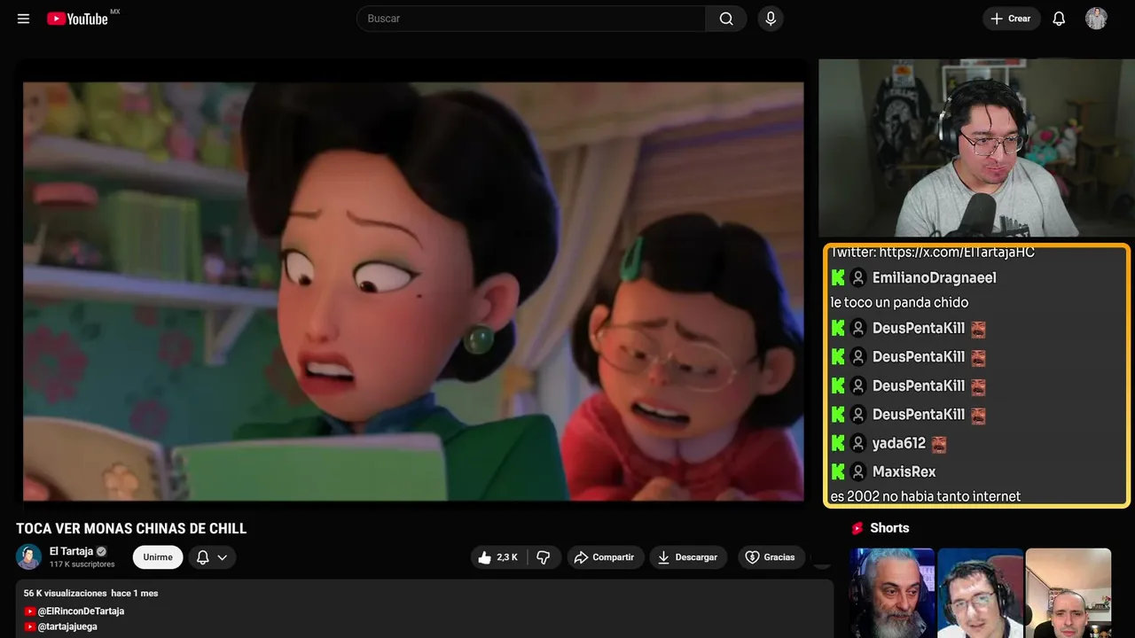Click the title 'TOCA VER MONAS CHINAS DE CHILL'

tap(131, 529)
